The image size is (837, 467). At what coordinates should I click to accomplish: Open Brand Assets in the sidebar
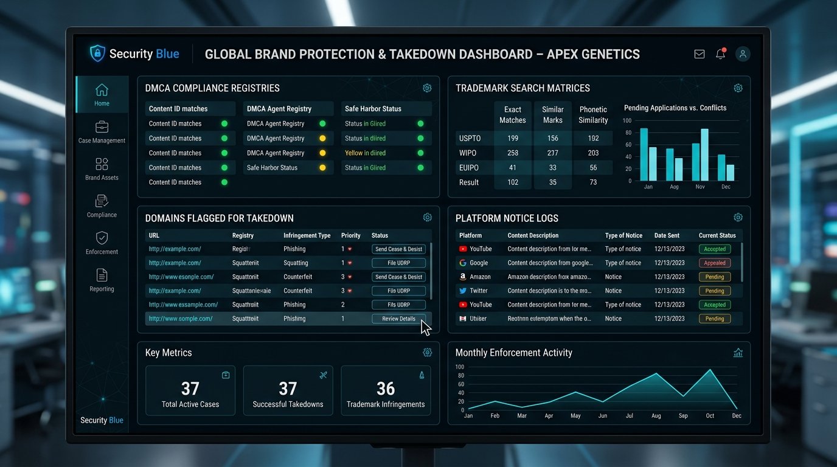[x=102, y=169]
